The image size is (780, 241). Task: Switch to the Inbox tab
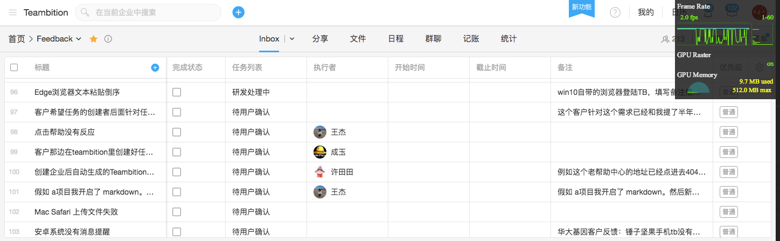pyautogui.click(x=269, y=39)
